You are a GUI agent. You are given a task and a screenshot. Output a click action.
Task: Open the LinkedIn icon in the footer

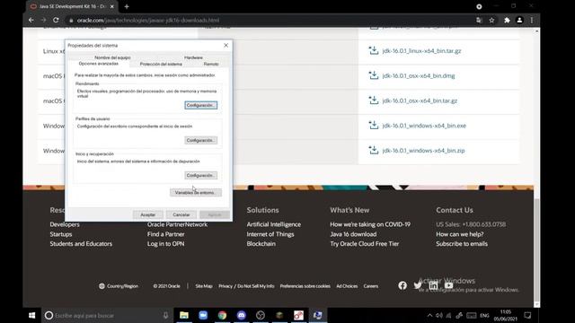(433, 285)
